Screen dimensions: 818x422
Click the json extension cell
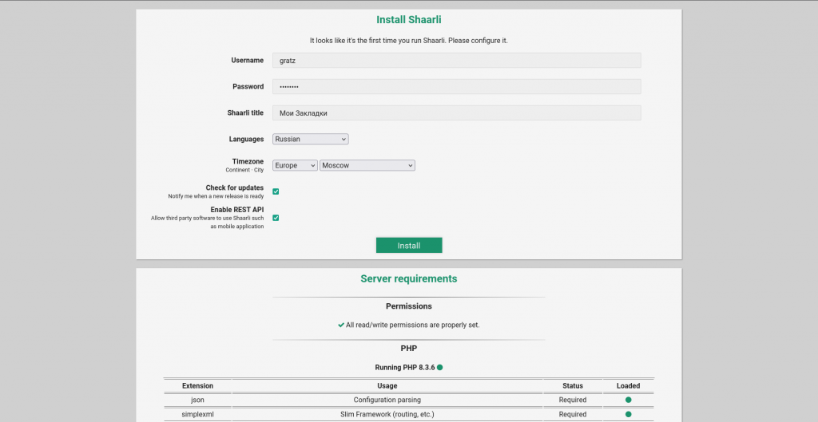(198, 400)
